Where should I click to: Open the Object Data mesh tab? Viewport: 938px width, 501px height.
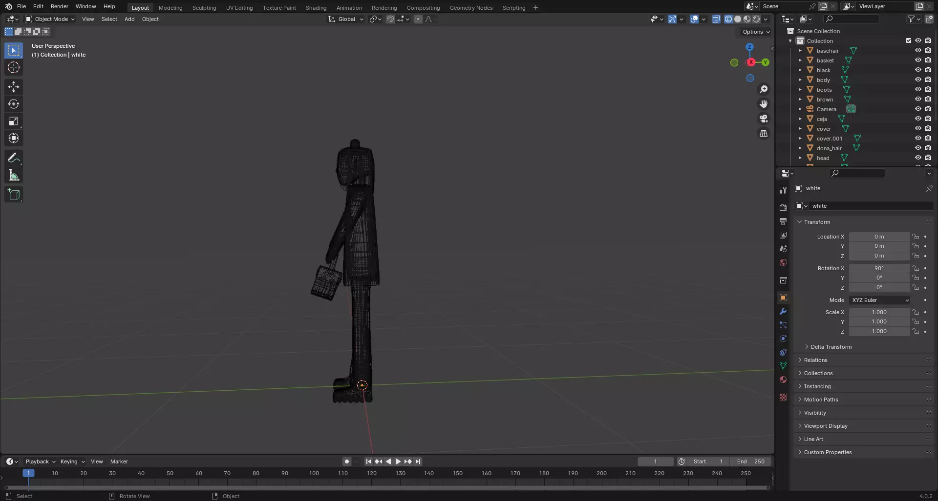coord(783,366)
